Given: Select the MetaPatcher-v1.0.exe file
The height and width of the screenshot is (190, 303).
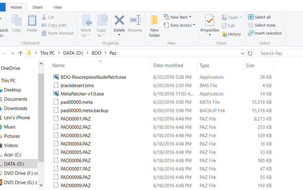Looking at the screenshot, I should (82, 94).
